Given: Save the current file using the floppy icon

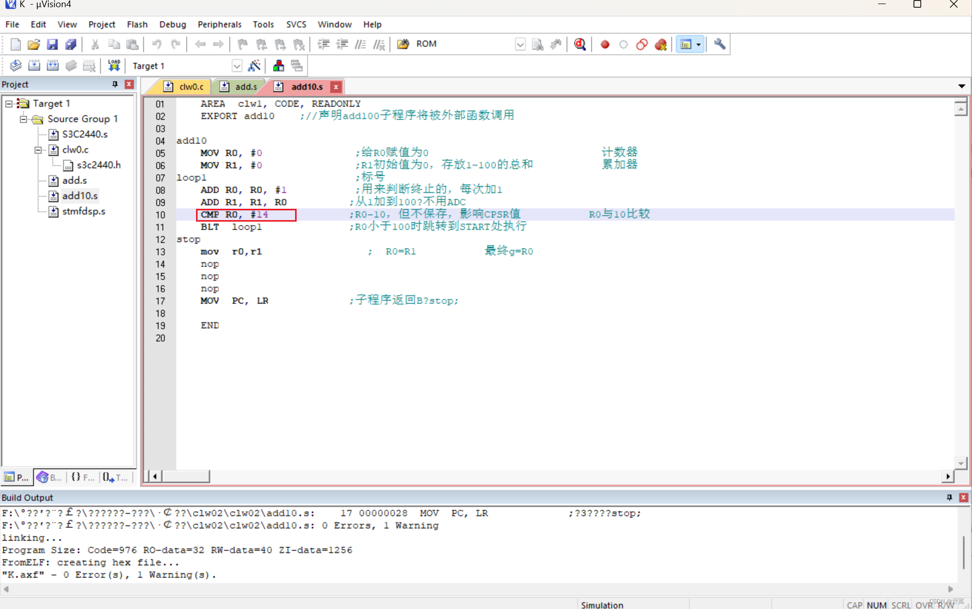Looking at the screenshot, I should [52, 45].
